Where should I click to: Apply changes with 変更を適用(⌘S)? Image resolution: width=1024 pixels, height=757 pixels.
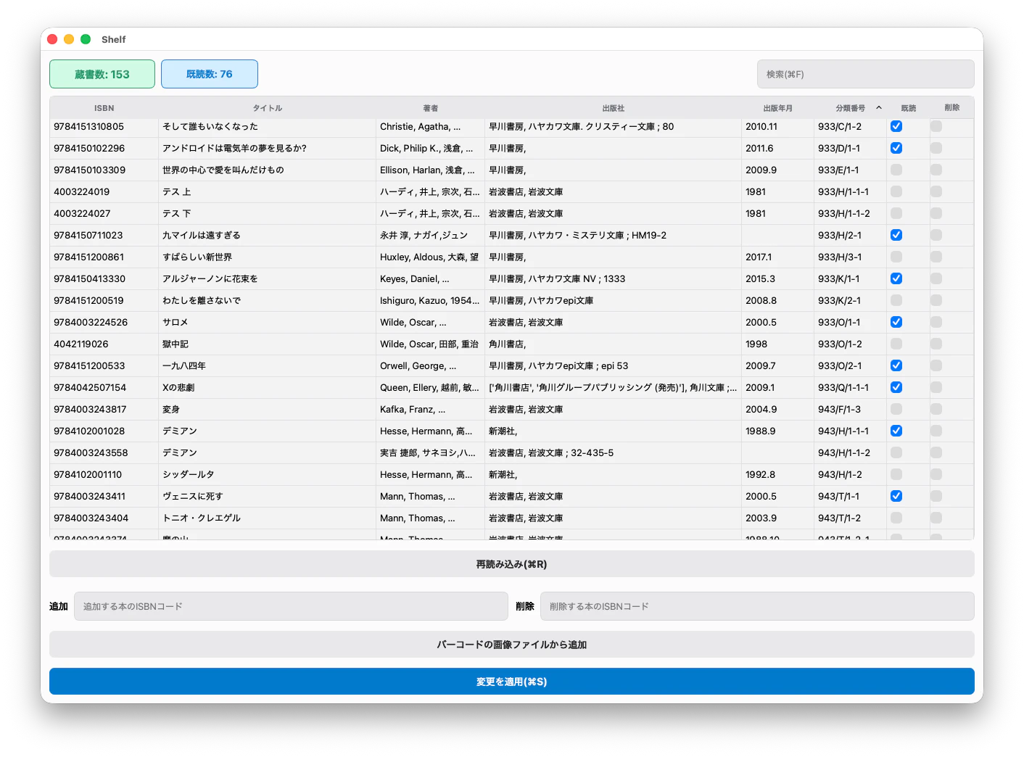click(x=511, y=682)
